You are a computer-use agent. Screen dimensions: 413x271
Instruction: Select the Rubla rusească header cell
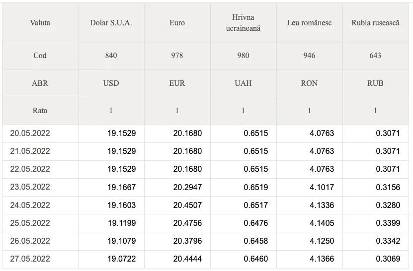point(376,23)
